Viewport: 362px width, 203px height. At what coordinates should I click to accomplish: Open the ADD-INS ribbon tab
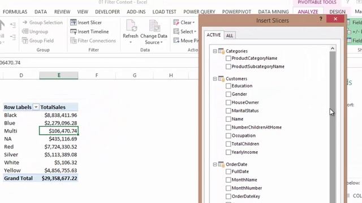[136, 12]
